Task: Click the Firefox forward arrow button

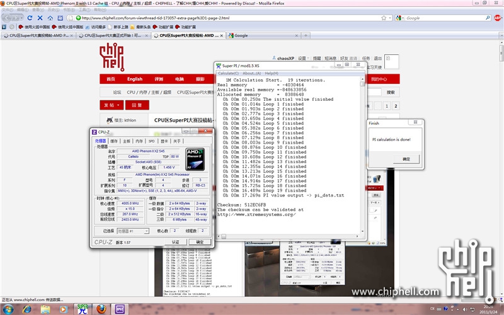Action: pyautogui.click(x=16, y=18)
